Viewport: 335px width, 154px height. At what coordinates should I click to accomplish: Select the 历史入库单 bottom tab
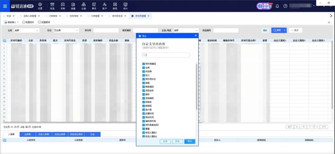(44, 135)
